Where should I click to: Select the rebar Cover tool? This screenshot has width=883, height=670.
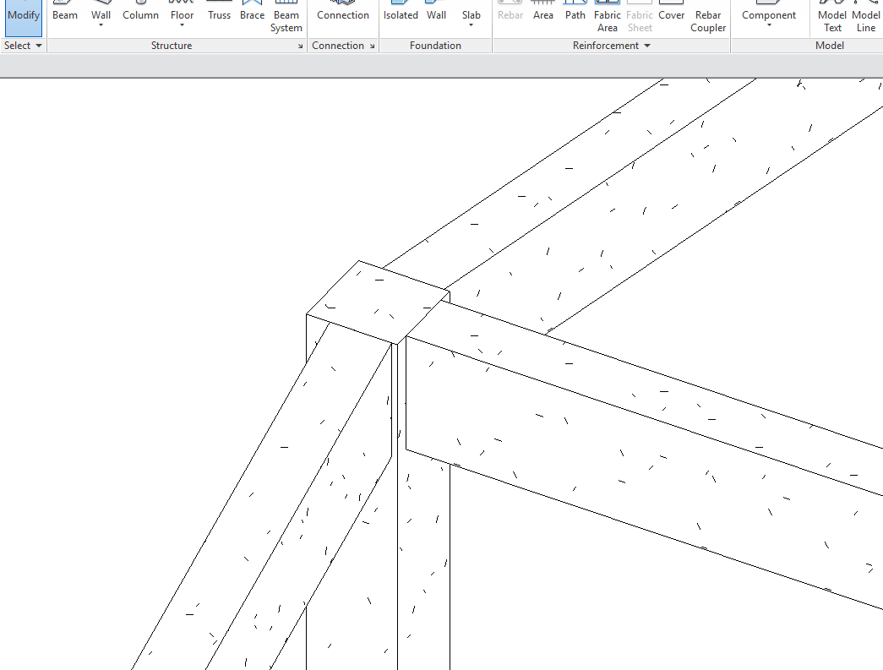point(671,14)
